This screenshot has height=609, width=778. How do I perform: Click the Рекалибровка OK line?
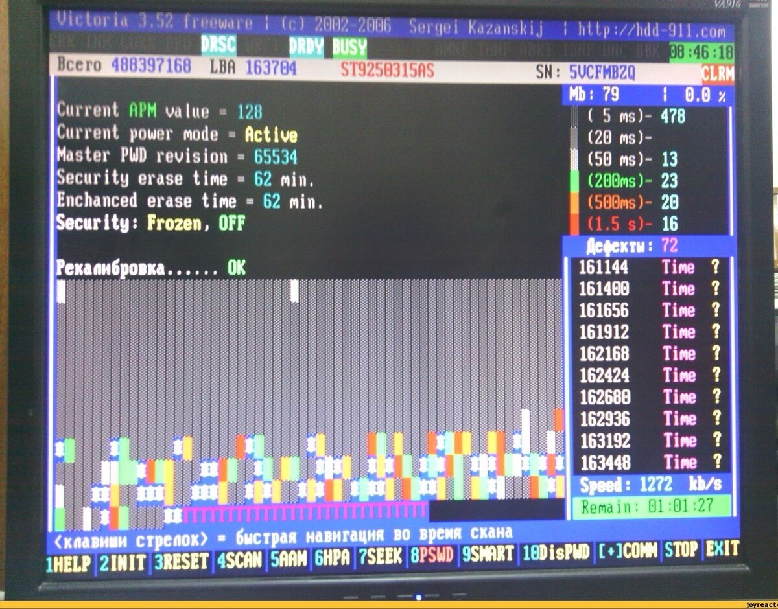tap(151, 268)
